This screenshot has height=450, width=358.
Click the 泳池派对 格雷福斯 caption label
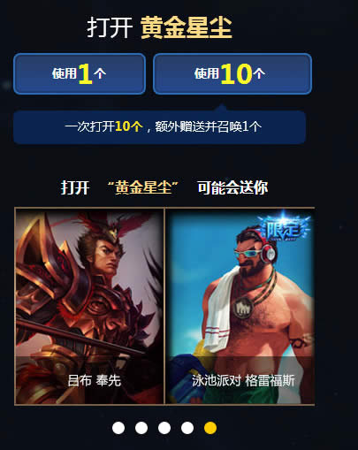tap(243, 380)
